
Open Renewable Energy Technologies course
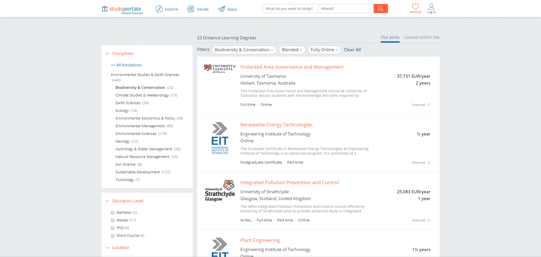[276, 125]
